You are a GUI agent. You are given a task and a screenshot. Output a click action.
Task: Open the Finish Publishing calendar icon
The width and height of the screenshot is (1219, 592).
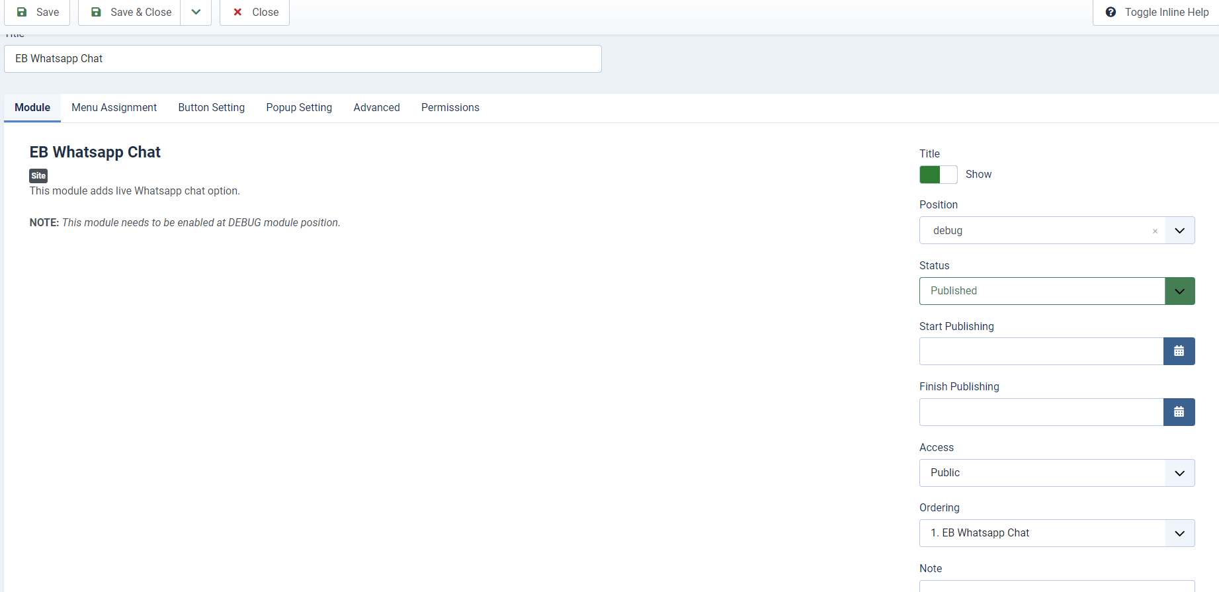(1179, 412)
